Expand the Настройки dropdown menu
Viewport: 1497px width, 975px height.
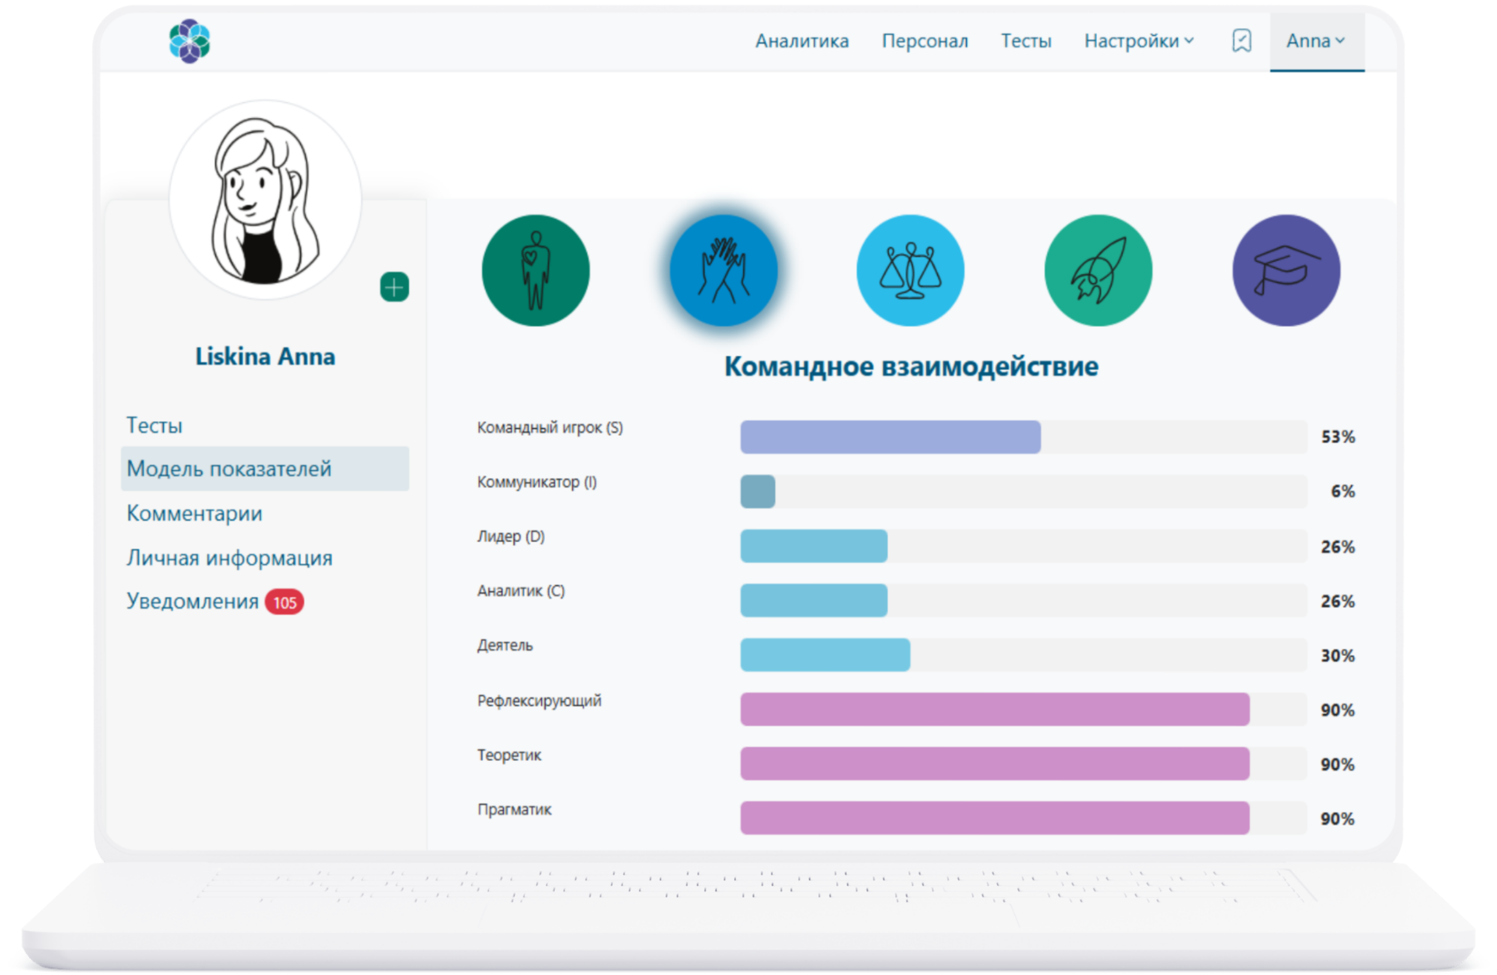1138,41
